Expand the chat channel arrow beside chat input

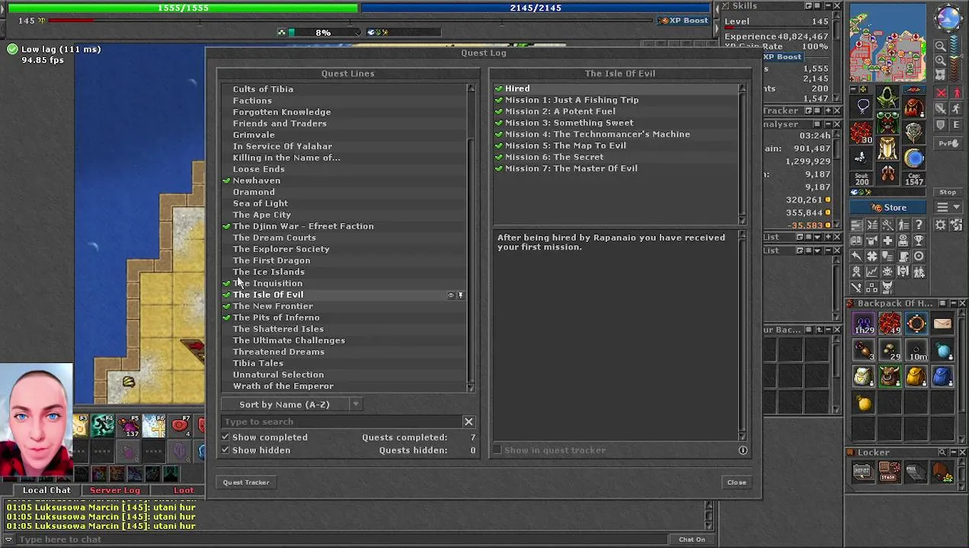pyautogui.click(x=8, y=540)
